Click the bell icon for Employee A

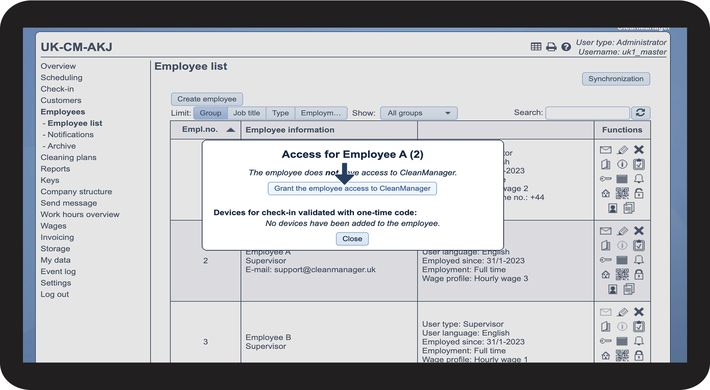[639, 260]
